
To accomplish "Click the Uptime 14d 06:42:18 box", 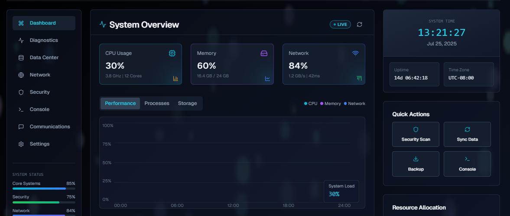I will [x=414, y=74].
